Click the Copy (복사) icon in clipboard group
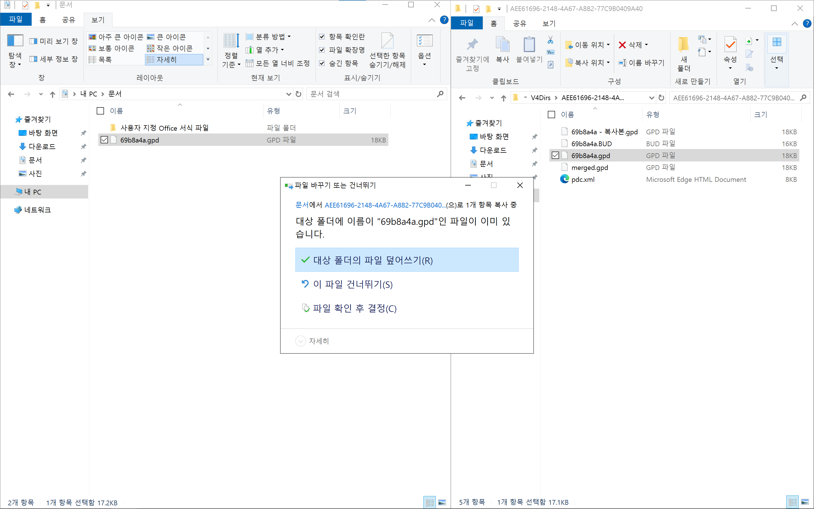This screenshot has height=509, width=814. tap(503, 45)
